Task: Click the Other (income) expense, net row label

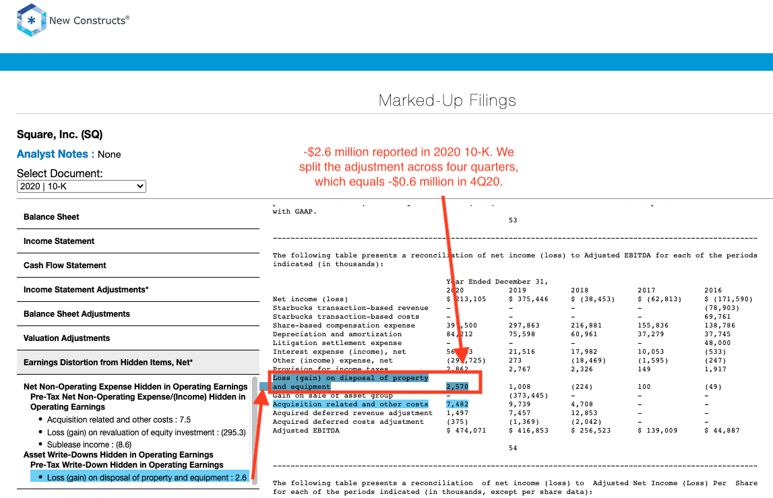Action: tap(333, 361)
